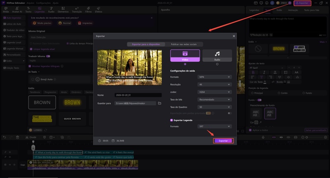Click the Exportar button in export dialog
Viewport: 330px width, 178px height.
tap(223, 141)
